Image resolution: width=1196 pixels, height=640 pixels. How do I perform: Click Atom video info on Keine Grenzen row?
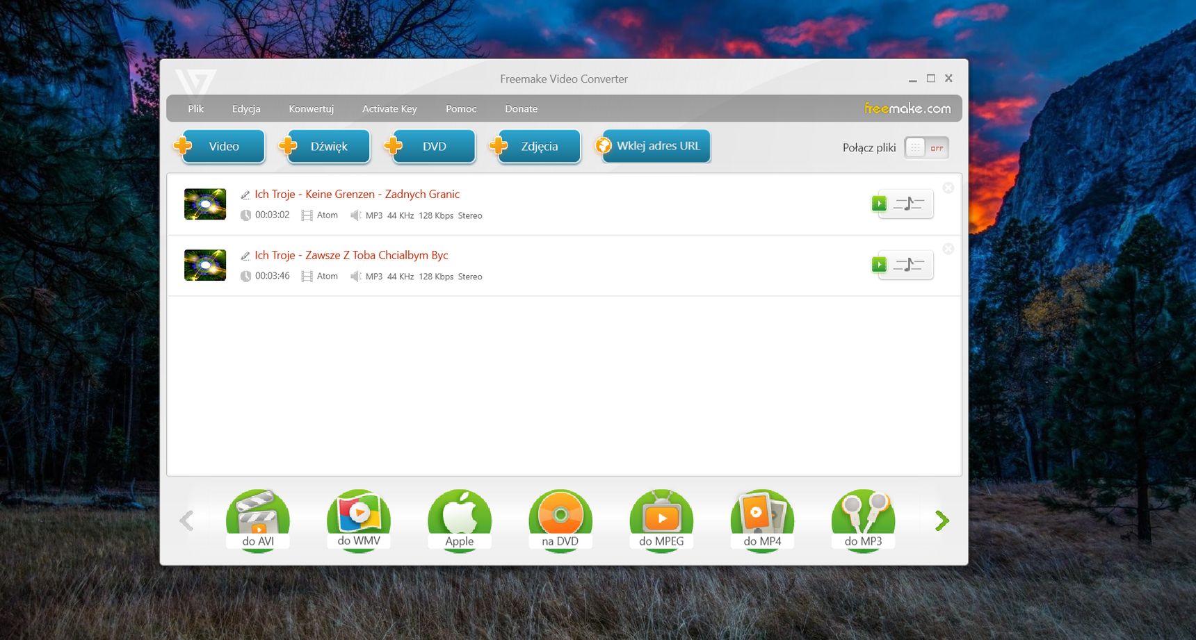[x=320, y=215]
